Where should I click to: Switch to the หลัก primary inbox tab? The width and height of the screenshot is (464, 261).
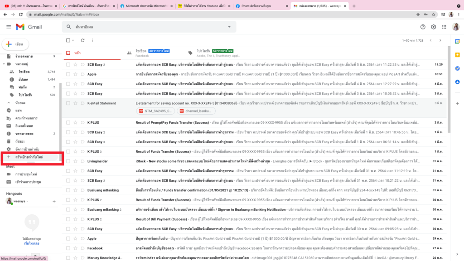point(92,53)
